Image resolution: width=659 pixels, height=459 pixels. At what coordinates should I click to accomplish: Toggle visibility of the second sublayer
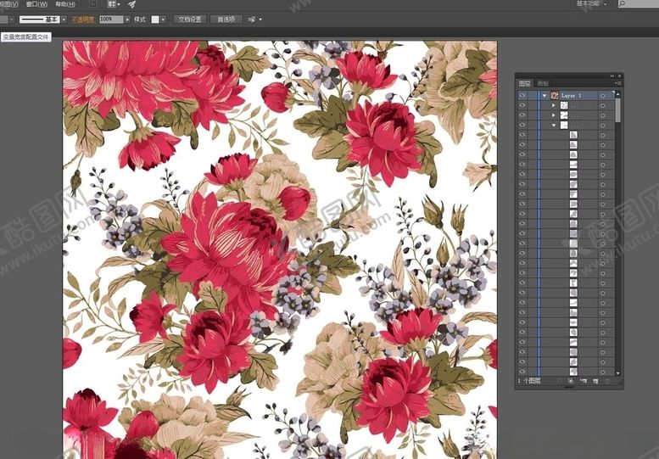[x=522, y=115]
